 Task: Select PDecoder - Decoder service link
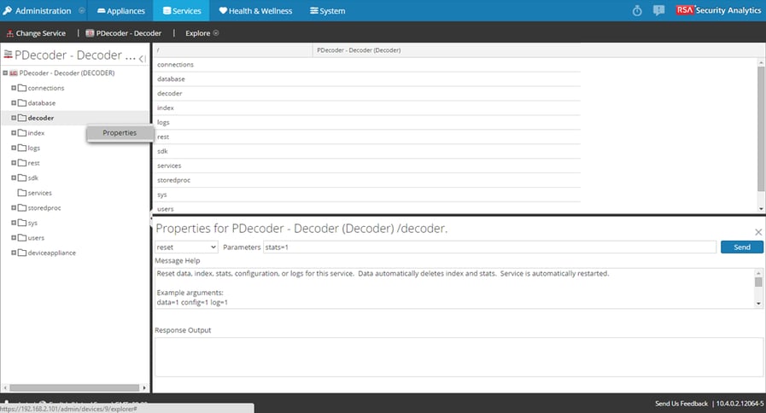click(x=124, y=33)
